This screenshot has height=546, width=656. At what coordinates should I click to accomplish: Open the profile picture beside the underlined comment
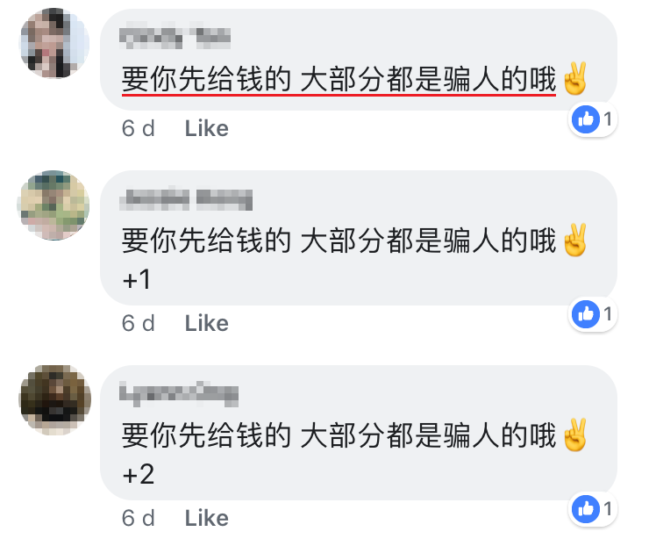[x=54, y=43]
